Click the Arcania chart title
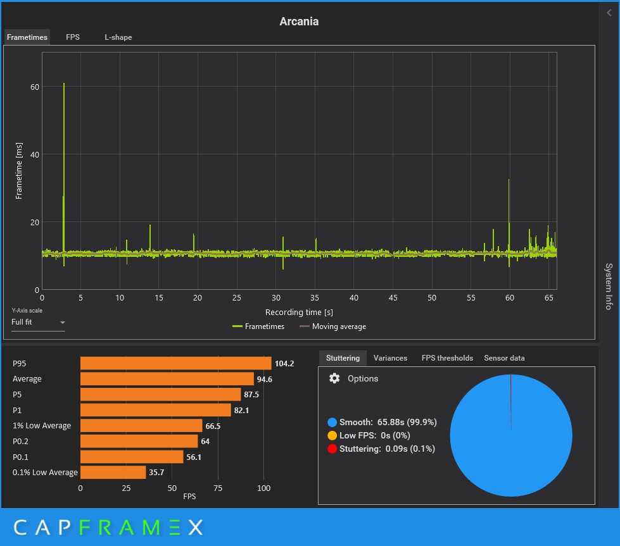 coord(299,22)
